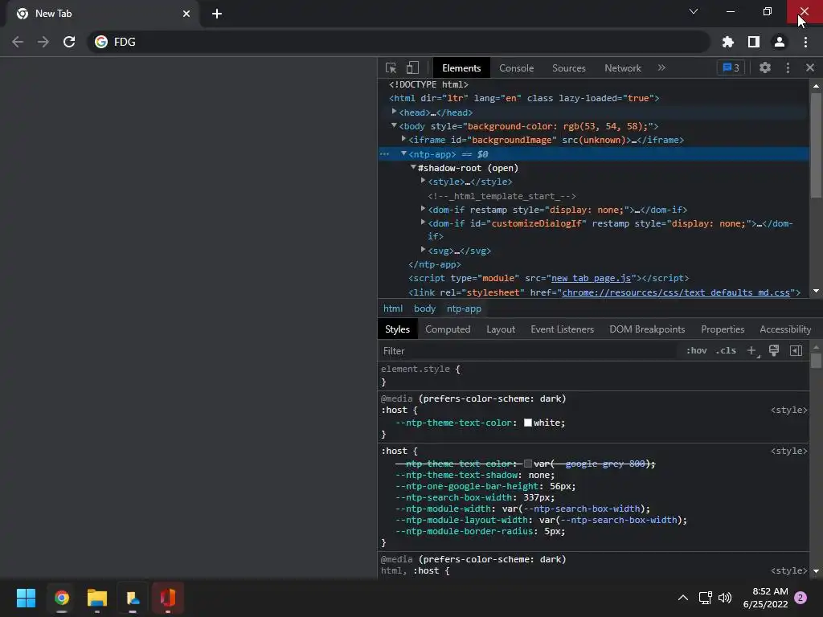Open the Chrome profile menu
The image size is (823, 617).
779,42
